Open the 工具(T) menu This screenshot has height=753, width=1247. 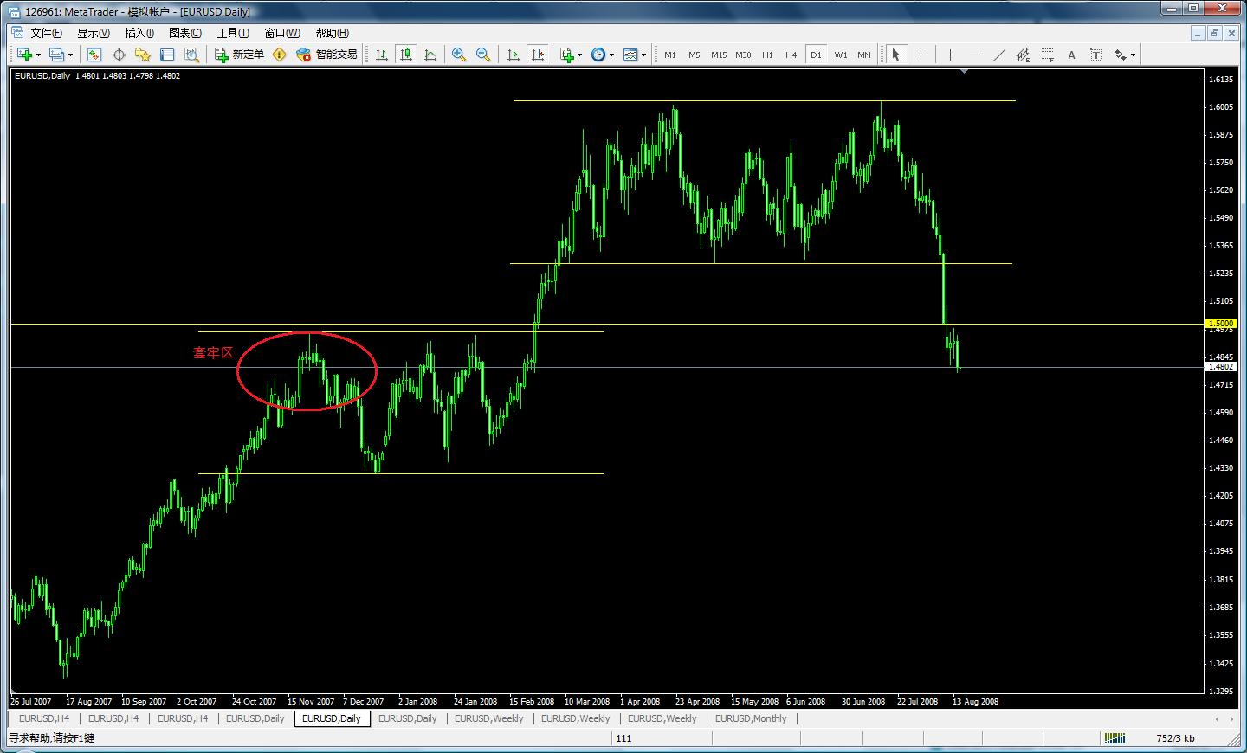click(233, 33)
